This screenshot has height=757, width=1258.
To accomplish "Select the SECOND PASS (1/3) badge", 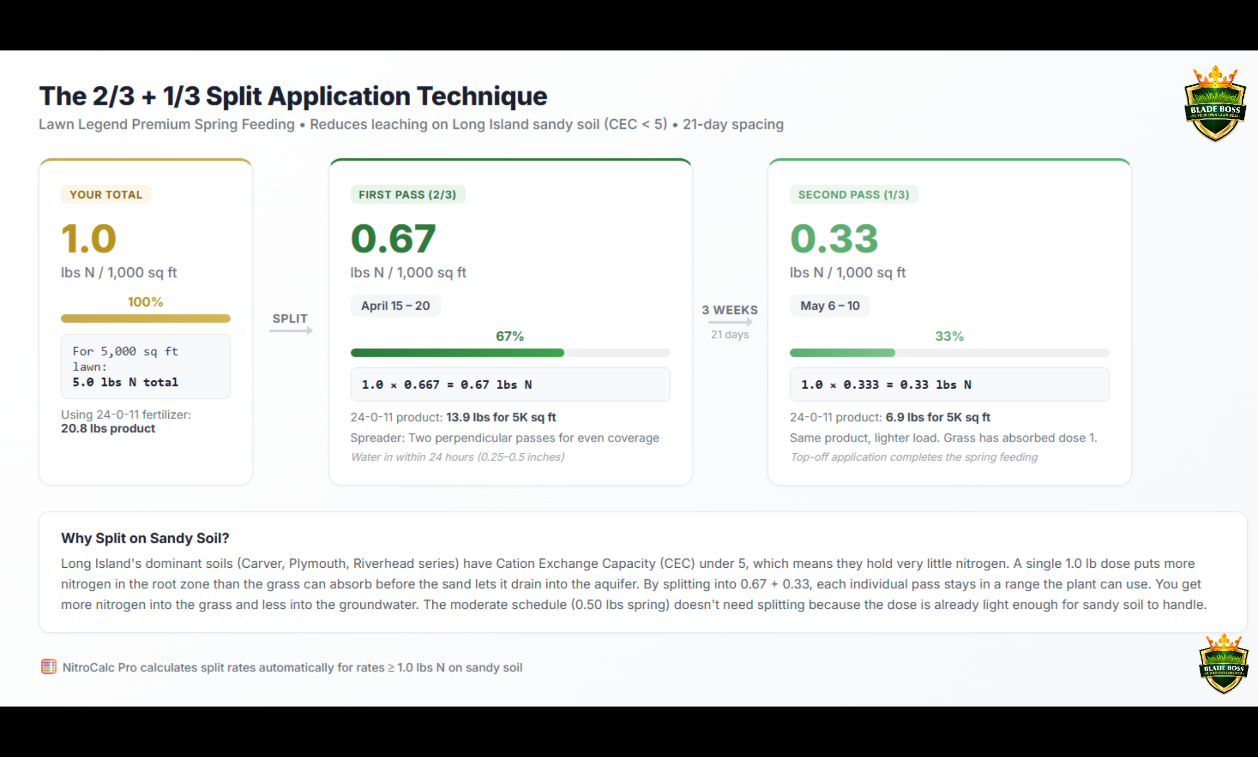I will click(854, 195).
